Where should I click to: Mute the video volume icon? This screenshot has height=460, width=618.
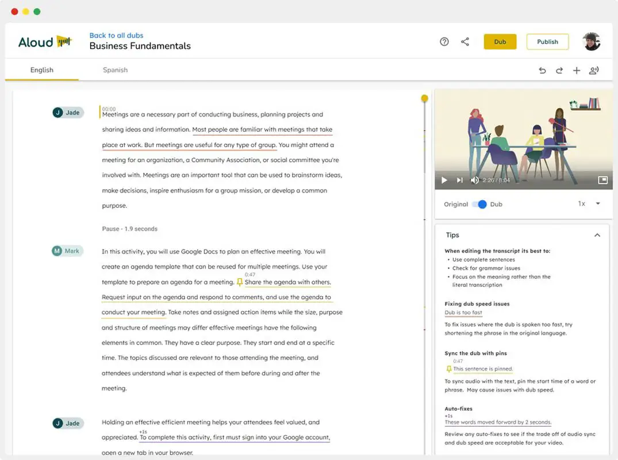tap(474, 180)
